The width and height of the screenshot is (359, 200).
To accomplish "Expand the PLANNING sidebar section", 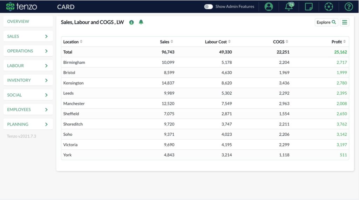I will [x=28, y=124].
